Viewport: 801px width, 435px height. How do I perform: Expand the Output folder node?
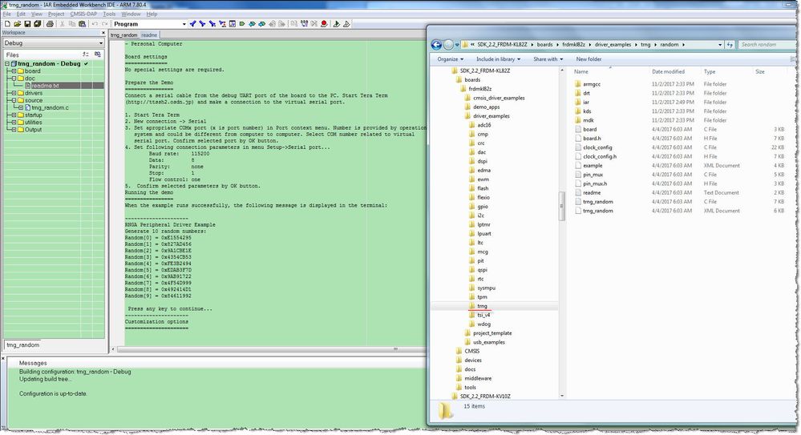tap(14, 129)
